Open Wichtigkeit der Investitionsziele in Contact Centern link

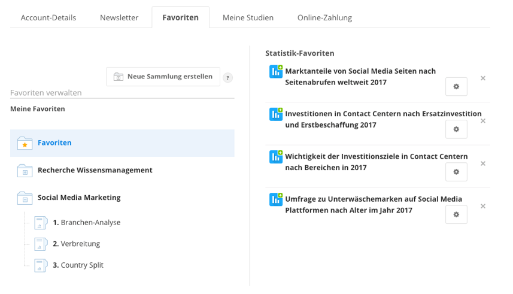click(x=377, y=162)
